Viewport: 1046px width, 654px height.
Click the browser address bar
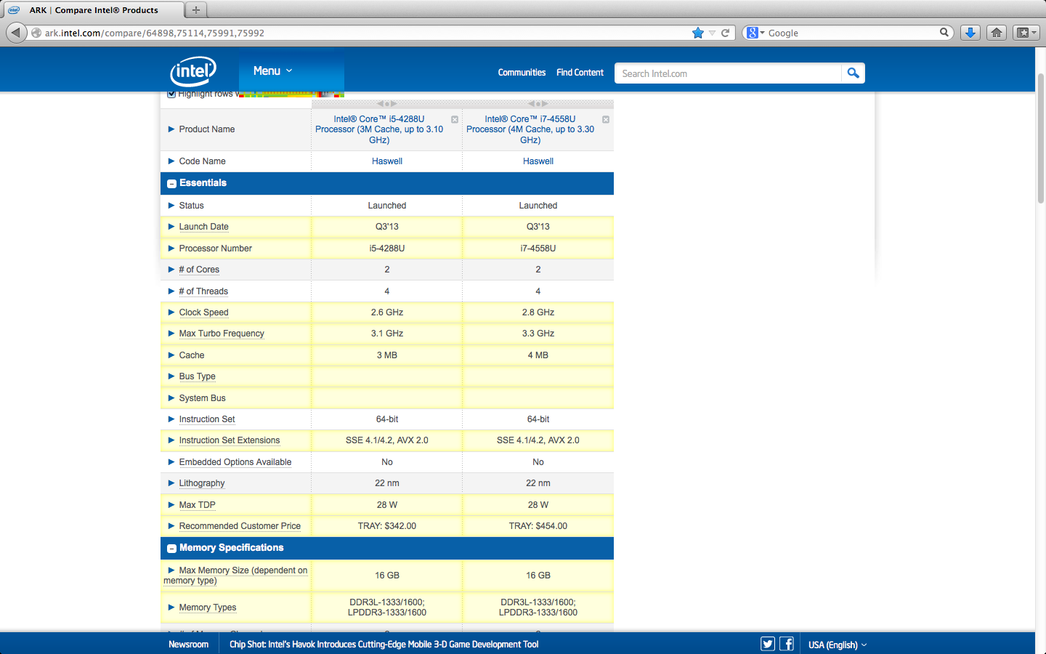(363, 33)
